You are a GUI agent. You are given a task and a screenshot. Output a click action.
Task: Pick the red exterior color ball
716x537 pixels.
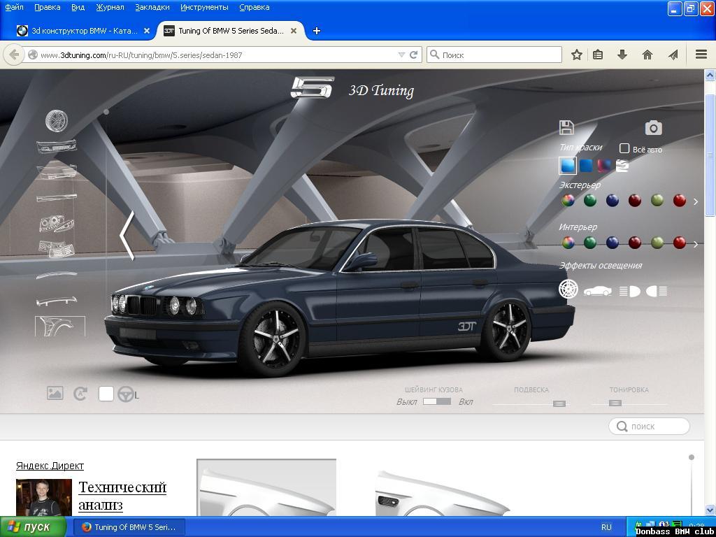coord(678,201)
